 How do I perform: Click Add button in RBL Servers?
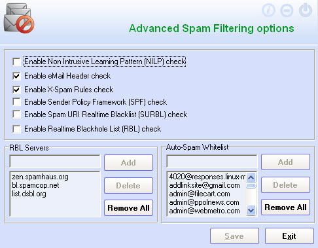click(128, 162)
